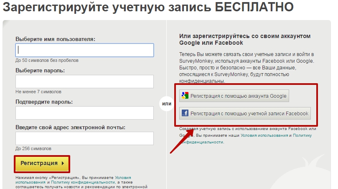Click the Facebook logo icon
The width and height of the screenshot is (338, 189).
[185, 113]
